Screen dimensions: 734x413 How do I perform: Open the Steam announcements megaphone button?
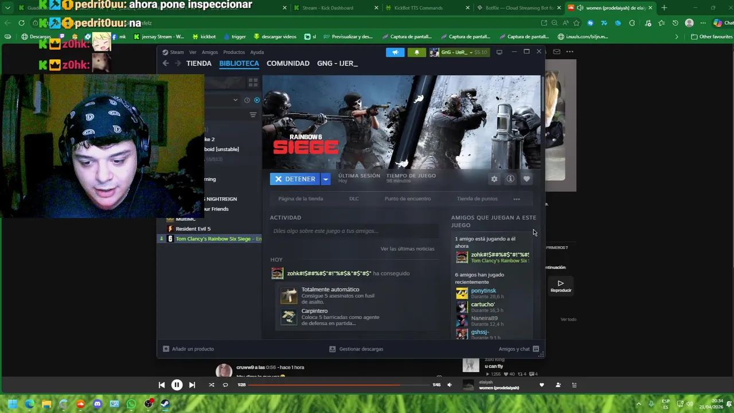(395, 52)
